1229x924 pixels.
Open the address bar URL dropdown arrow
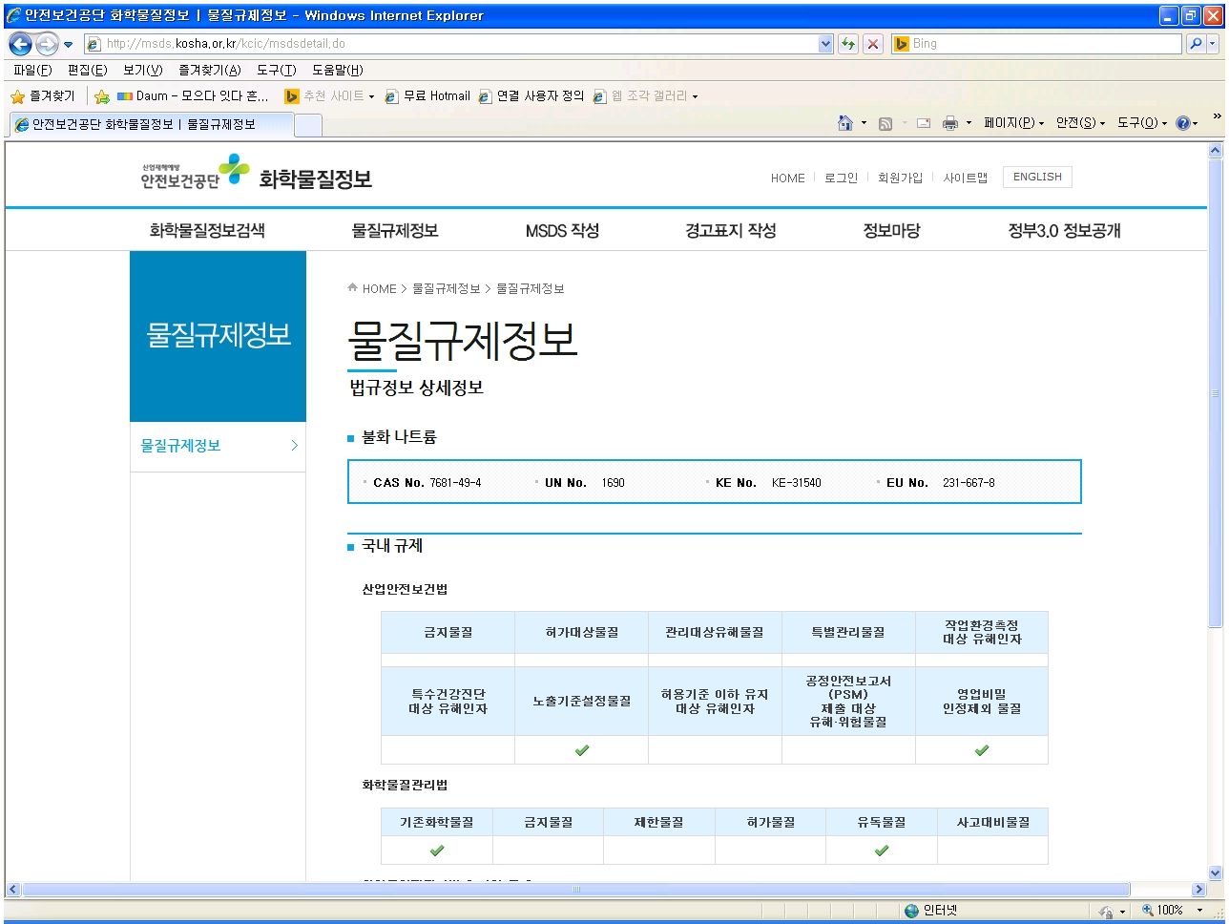click(825, 44)
